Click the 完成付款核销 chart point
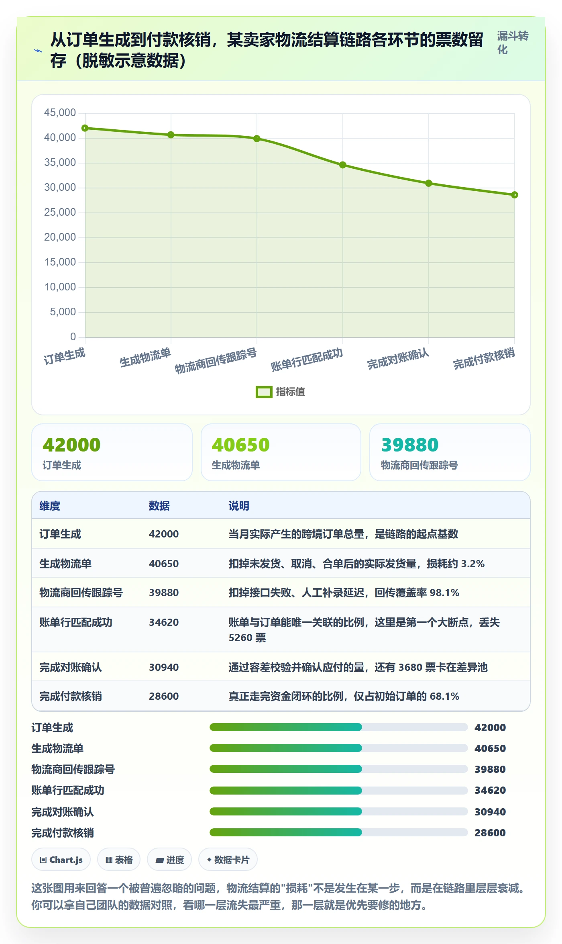562x944 pixels. point(515,195)
